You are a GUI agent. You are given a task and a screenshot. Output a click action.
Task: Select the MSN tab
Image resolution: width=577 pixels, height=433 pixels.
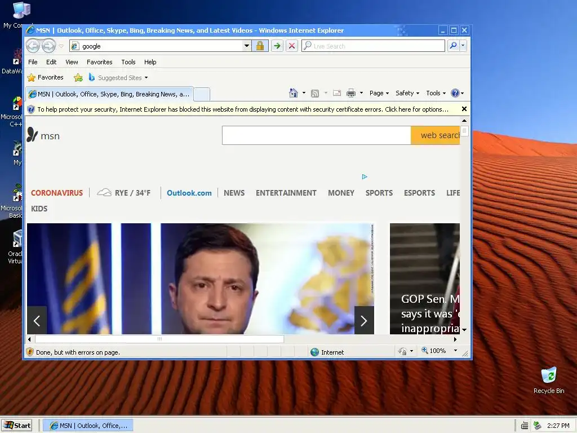[x=109, y=94]
